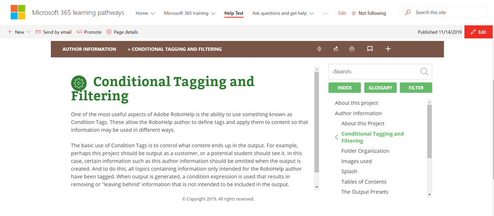The image size is (494, 216).
Task: Open Folder Organization topic
Action: coord(365,151)
